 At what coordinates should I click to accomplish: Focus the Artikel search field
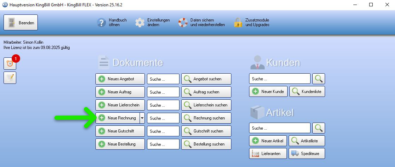(x=280, y=128)
